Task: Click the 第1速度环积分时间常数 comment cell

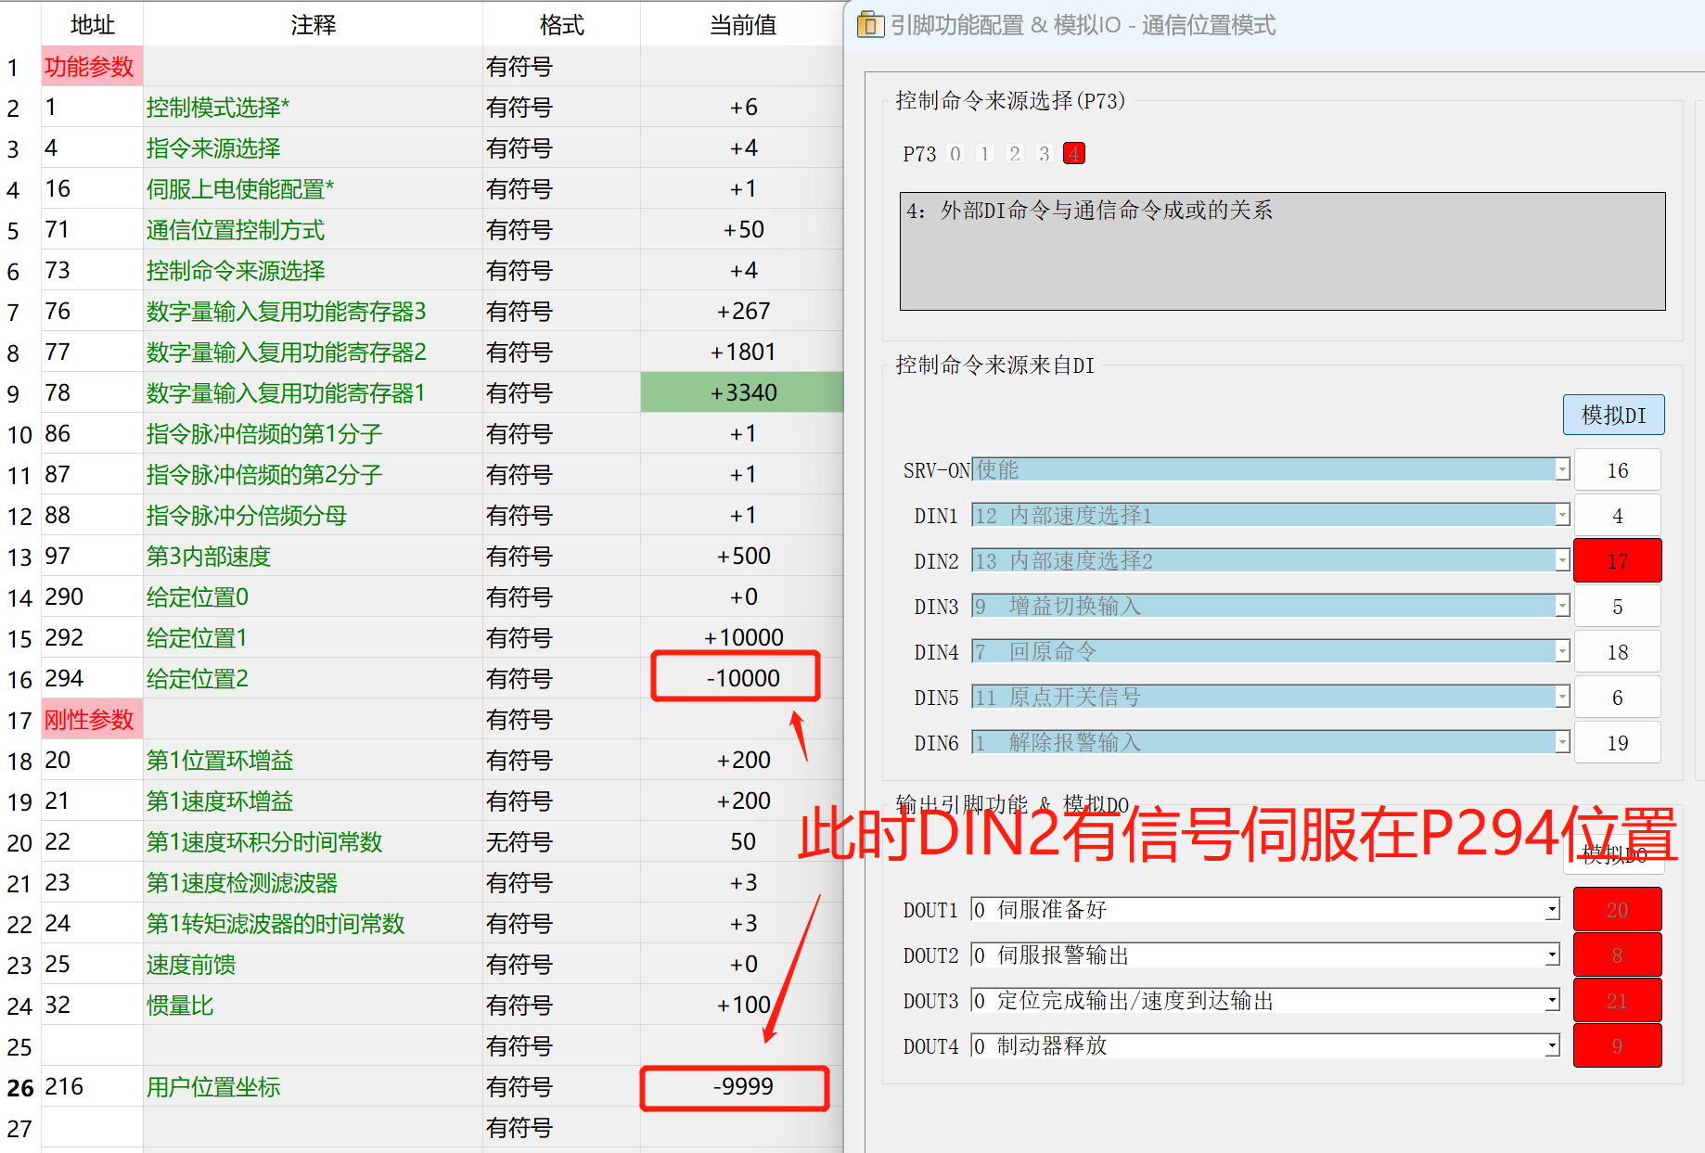Action: [313, 842]
